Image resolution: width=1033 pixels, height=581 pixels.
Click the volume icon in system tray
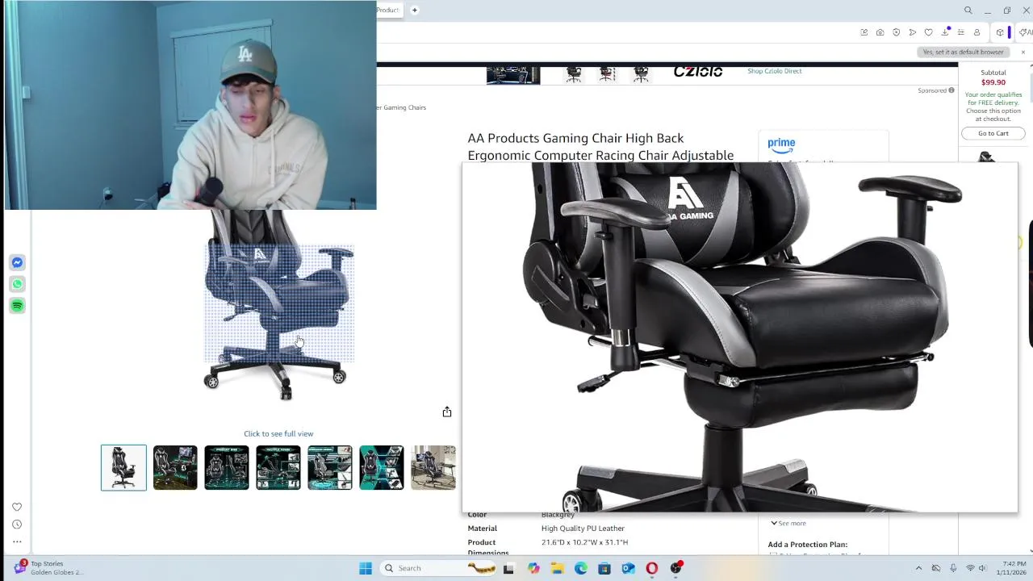point(982,568)
